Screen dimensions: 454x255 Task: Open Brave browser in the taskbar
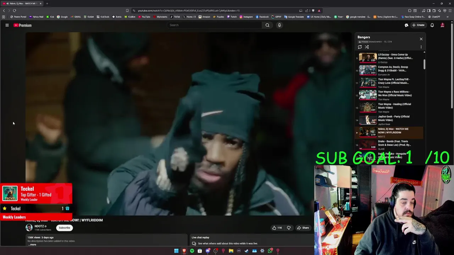tap(184, 251)
